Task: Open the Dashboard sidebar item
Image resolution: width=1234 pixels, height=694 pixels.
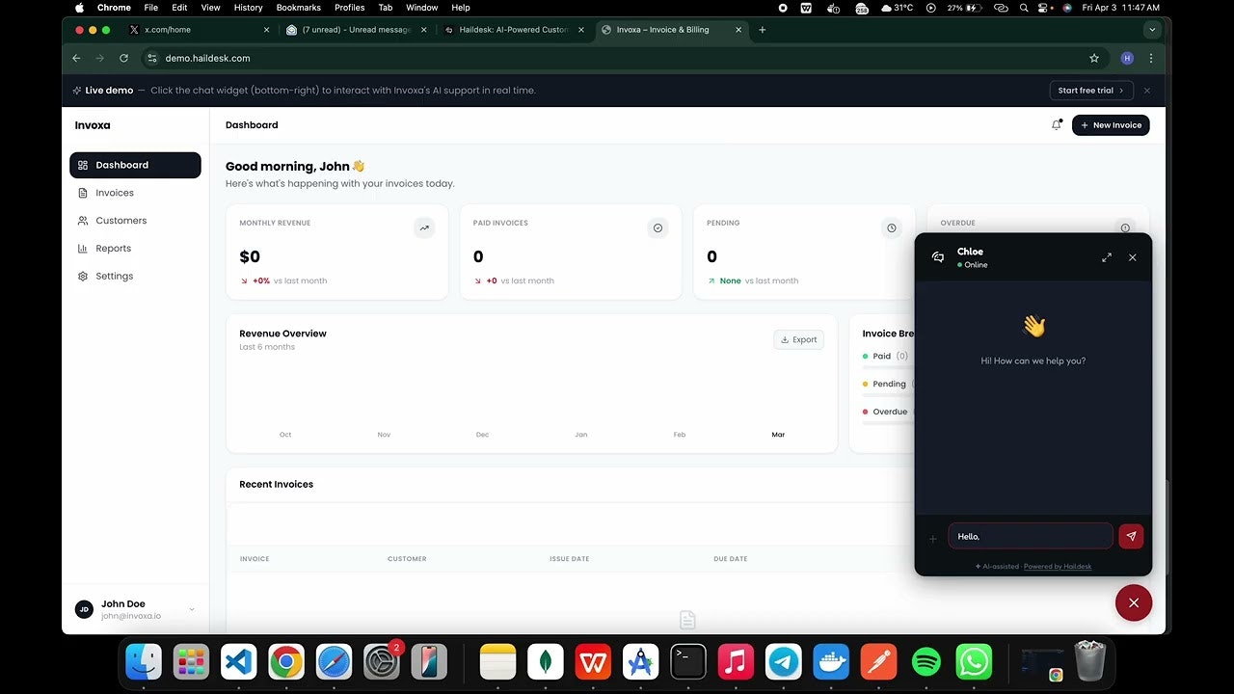Action: click(x=135, y=165)
